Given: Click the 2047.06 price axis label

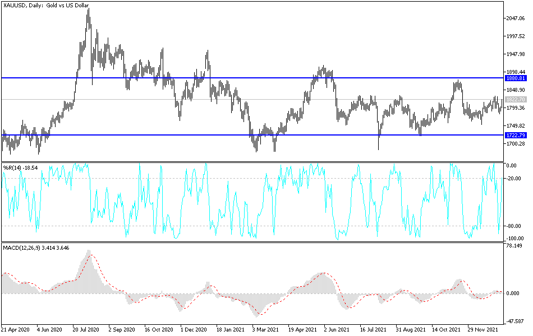Looking at the screenshot, I should point(515,18).
